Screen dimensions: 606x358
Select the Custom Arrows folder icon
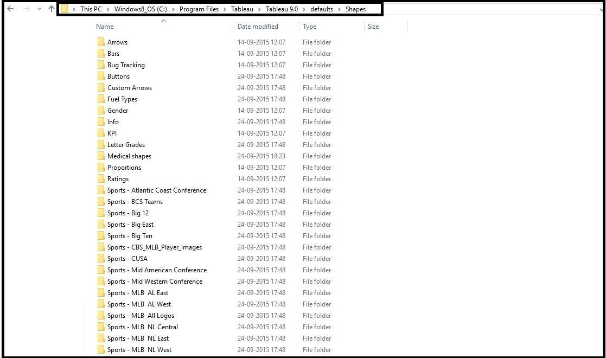tap(101, 88)
